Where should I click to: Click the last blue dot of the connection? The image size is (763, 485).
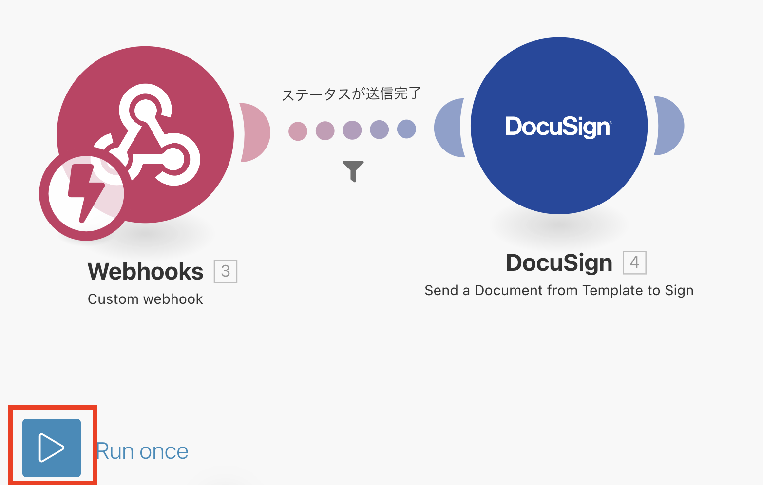tap(406, 129)
